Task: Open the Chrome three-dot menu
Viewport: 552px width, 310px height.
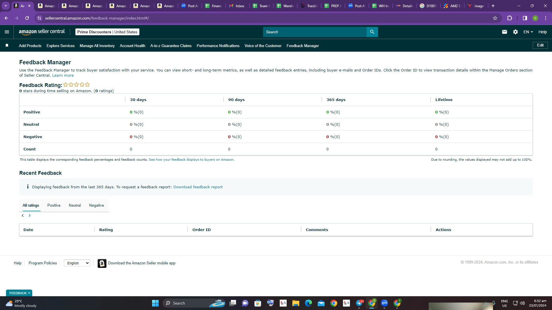Action: coord(546,18)
